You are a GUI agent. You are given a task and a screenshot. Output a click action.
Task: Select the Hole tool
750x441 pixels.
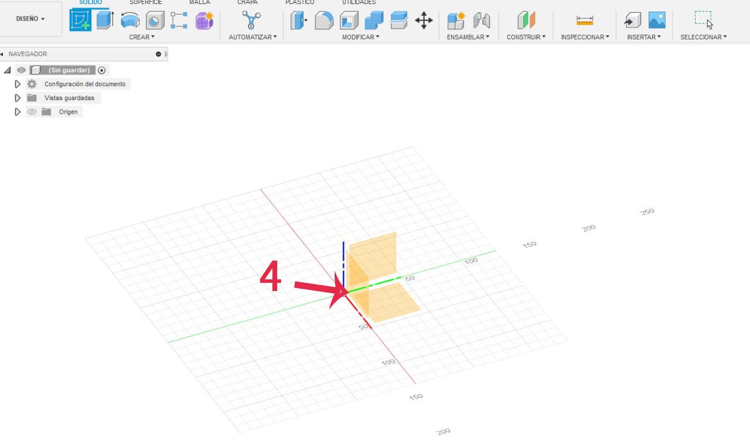(x=155, y=21)
